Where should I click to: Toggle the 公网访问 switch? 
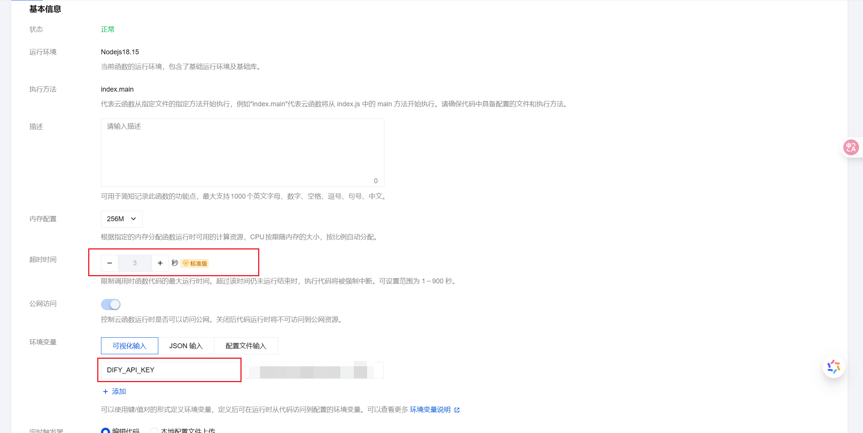[111, 304]
